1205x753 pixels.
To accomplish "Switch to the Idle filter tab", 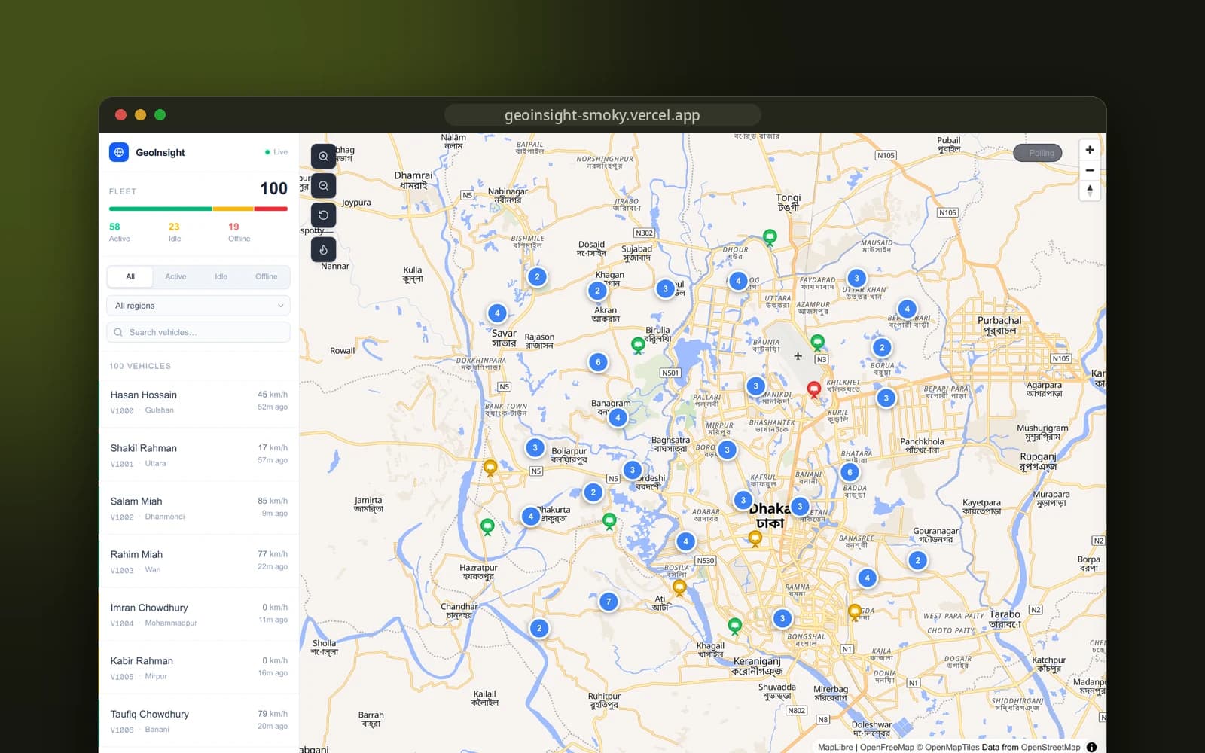I will 221,276.
